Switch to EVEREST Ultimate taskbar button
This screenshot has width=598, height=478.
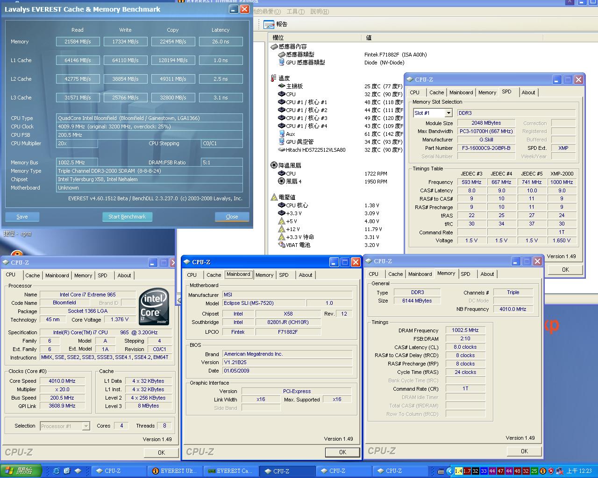[175, 471]
